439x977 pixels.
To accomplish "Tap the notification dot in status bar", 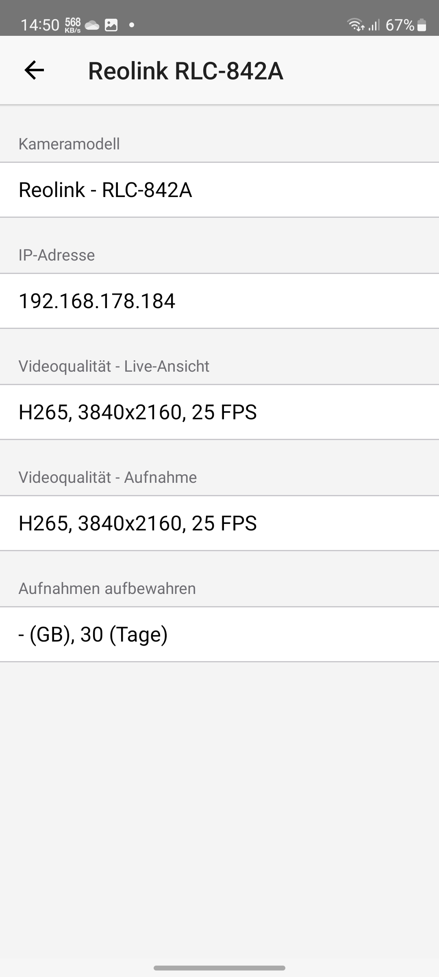I will coord(131,25).
